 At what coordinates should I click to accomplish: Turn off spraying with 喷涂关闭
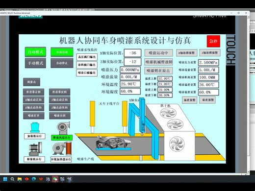(60, 116)
